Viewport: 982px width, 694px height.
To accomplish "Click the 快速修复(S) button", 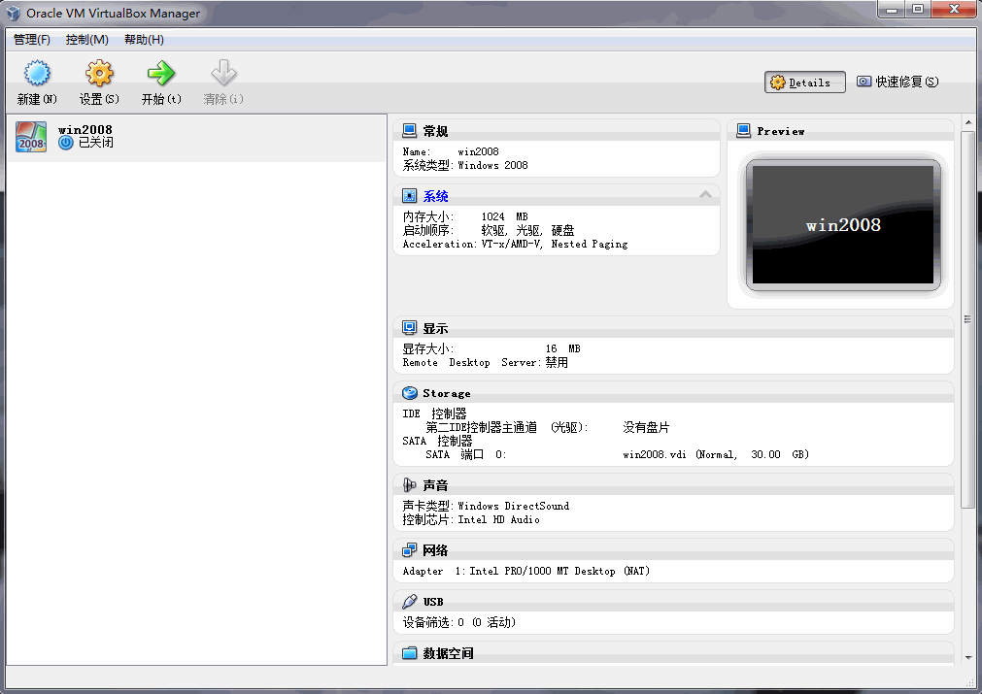I will pyautogui.click(x=896, y=82).
